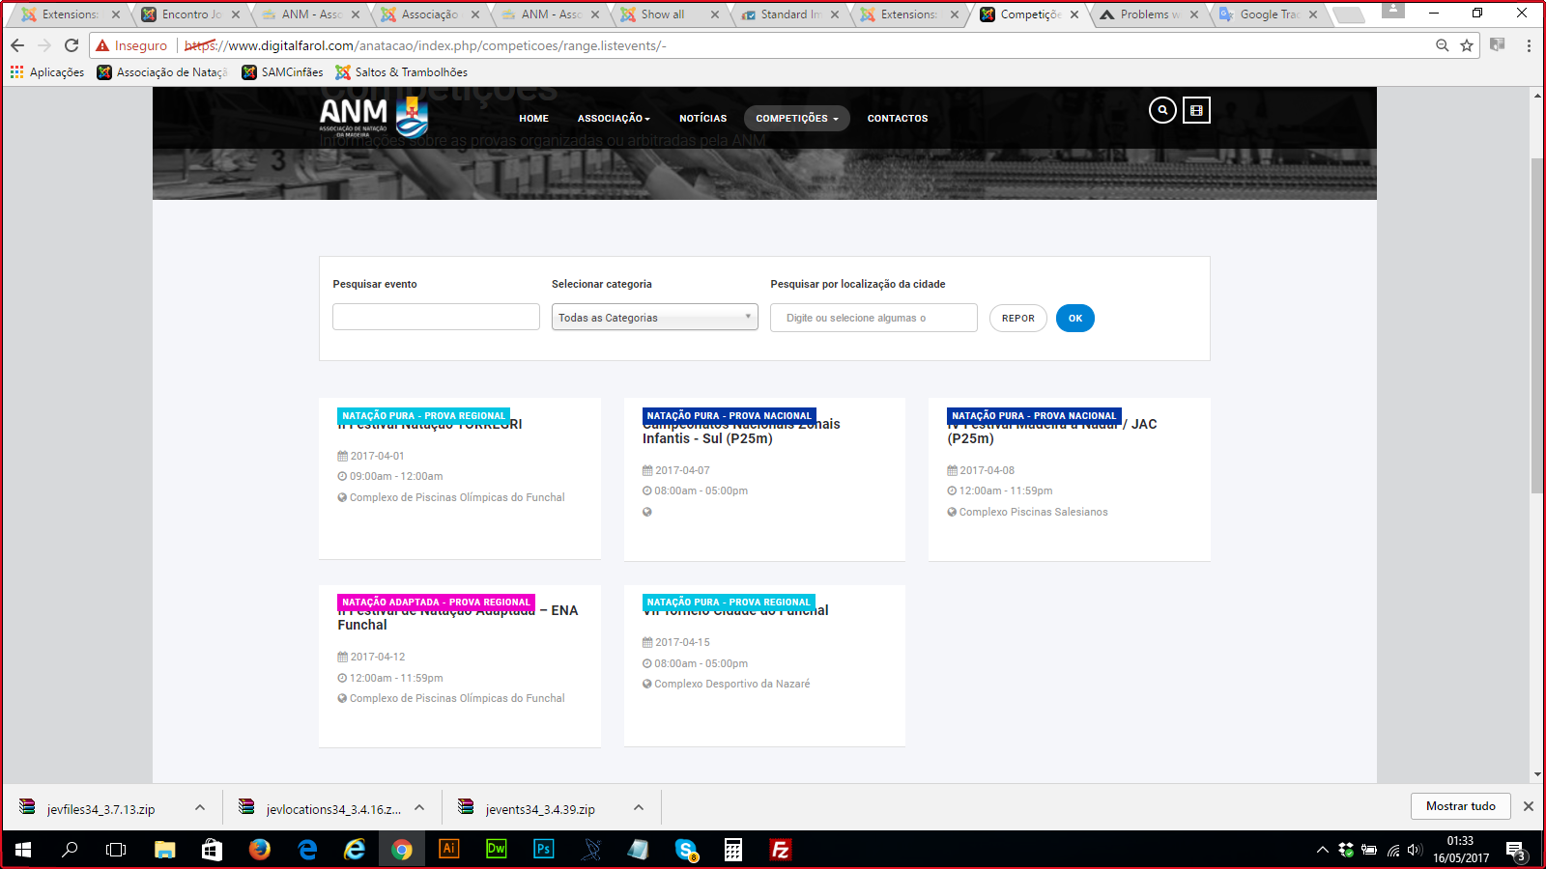Image resolution: width=1546 pixels, height=869 pixels.
Task: Expand the Competições menu
Action: [797, 119]
